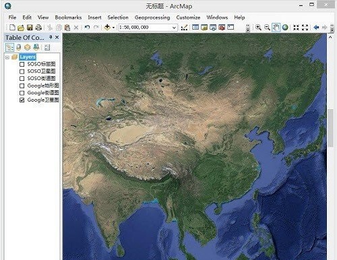Select the Google卫星图 layer name
The image size is (337, 260).
click(43, 100)
